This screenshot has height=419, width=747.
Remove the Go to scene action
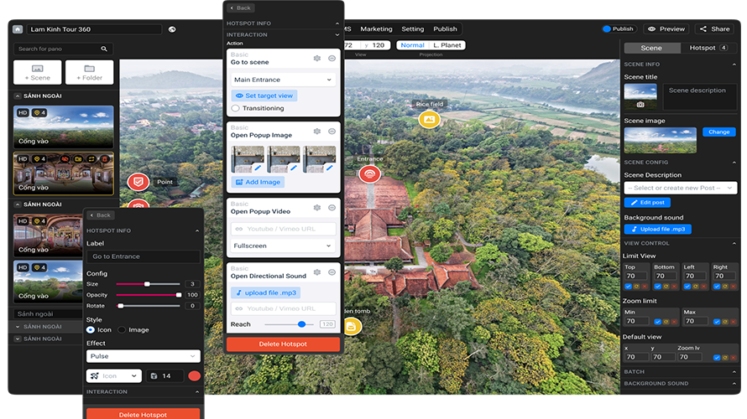[x=332, y=58]
